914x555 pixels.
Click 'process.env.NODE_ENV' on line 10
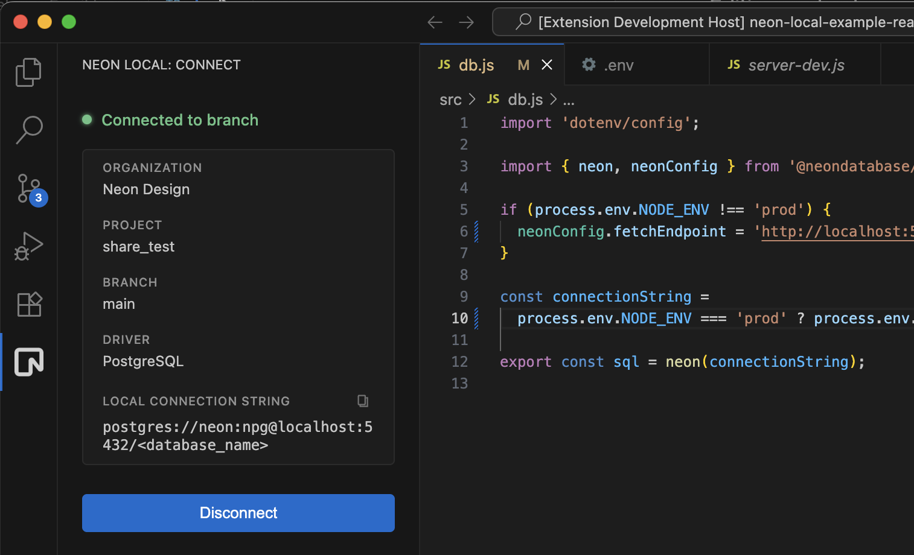point(604,319)
